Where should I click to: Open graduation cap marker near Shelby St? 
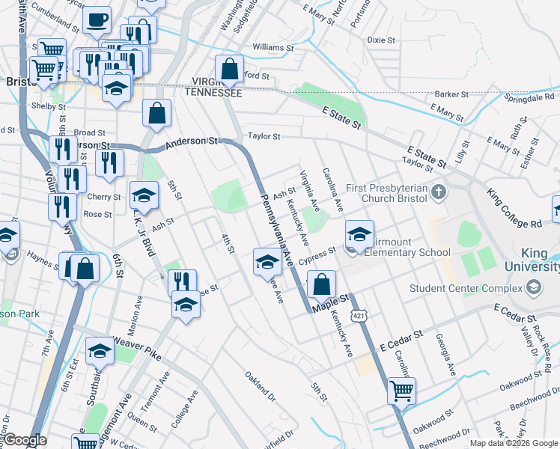(117, 89)
